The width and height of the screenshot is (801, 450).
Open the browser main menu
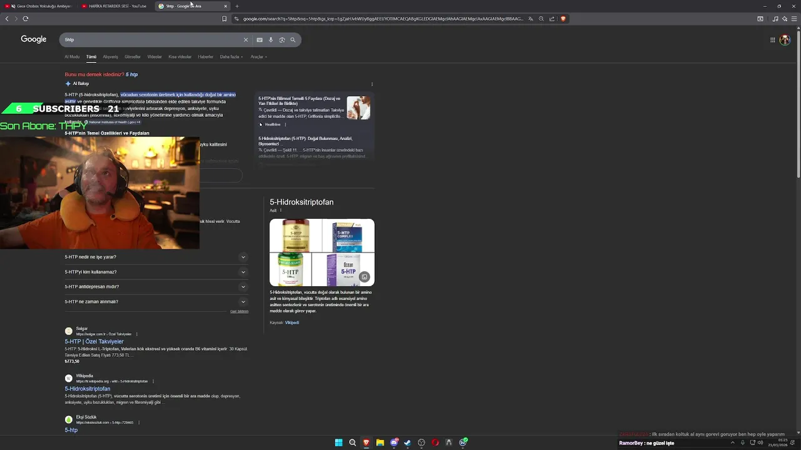coord(795,19)
